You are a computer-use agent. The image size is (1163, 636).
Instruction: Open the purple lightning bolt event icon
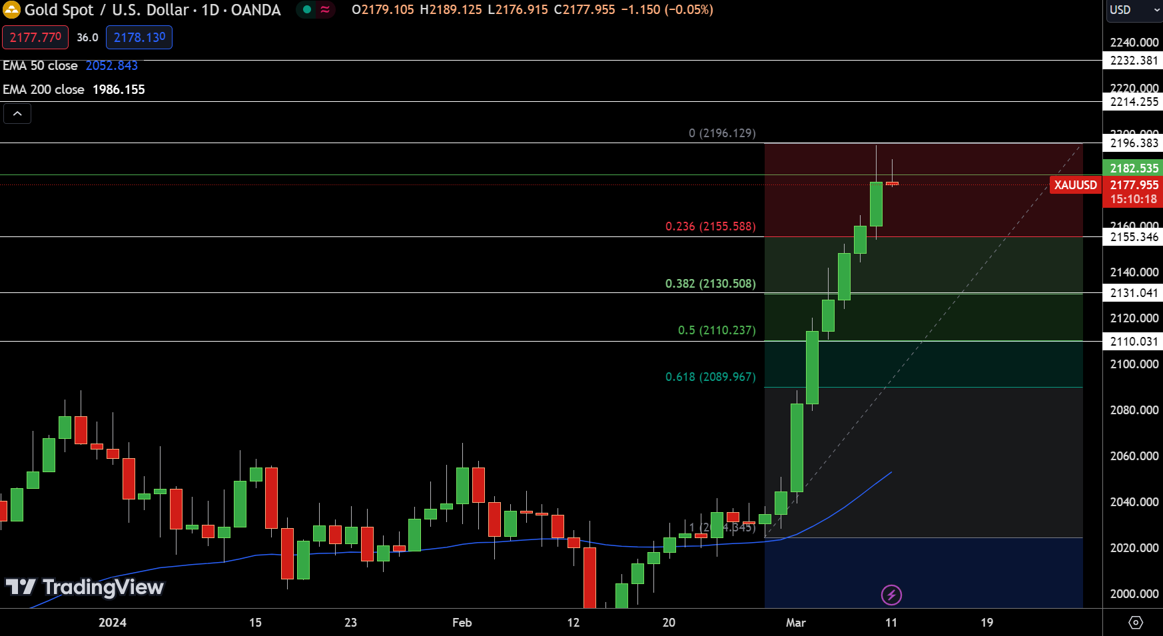point(891,595)
